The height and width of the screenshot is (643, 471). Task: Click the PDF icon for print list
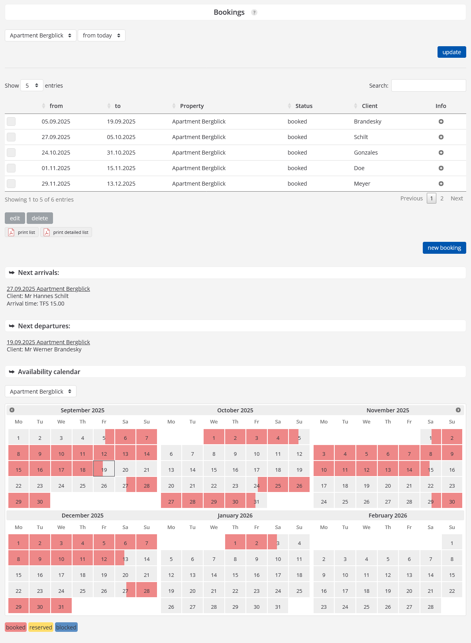pos(12,232)
